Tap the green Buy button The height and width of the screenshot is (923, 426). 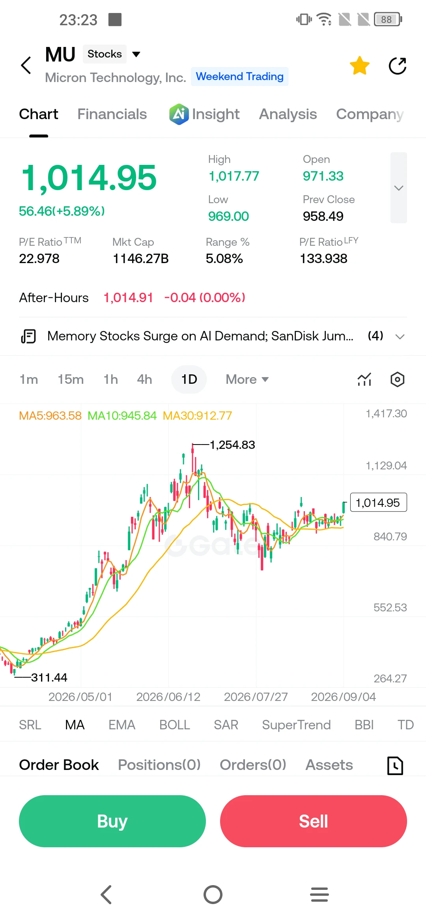click(112, 821)
